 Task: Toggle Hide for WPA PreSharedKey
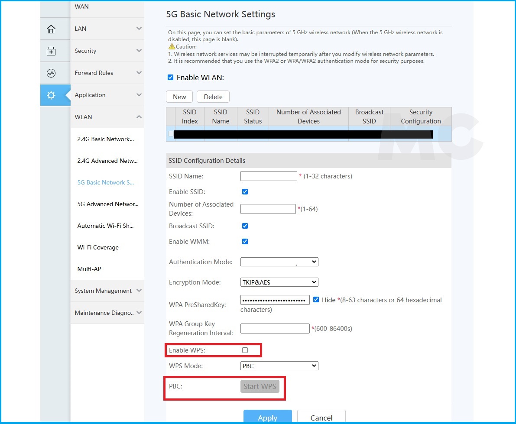pyautogui.click(x=316, y=300)
